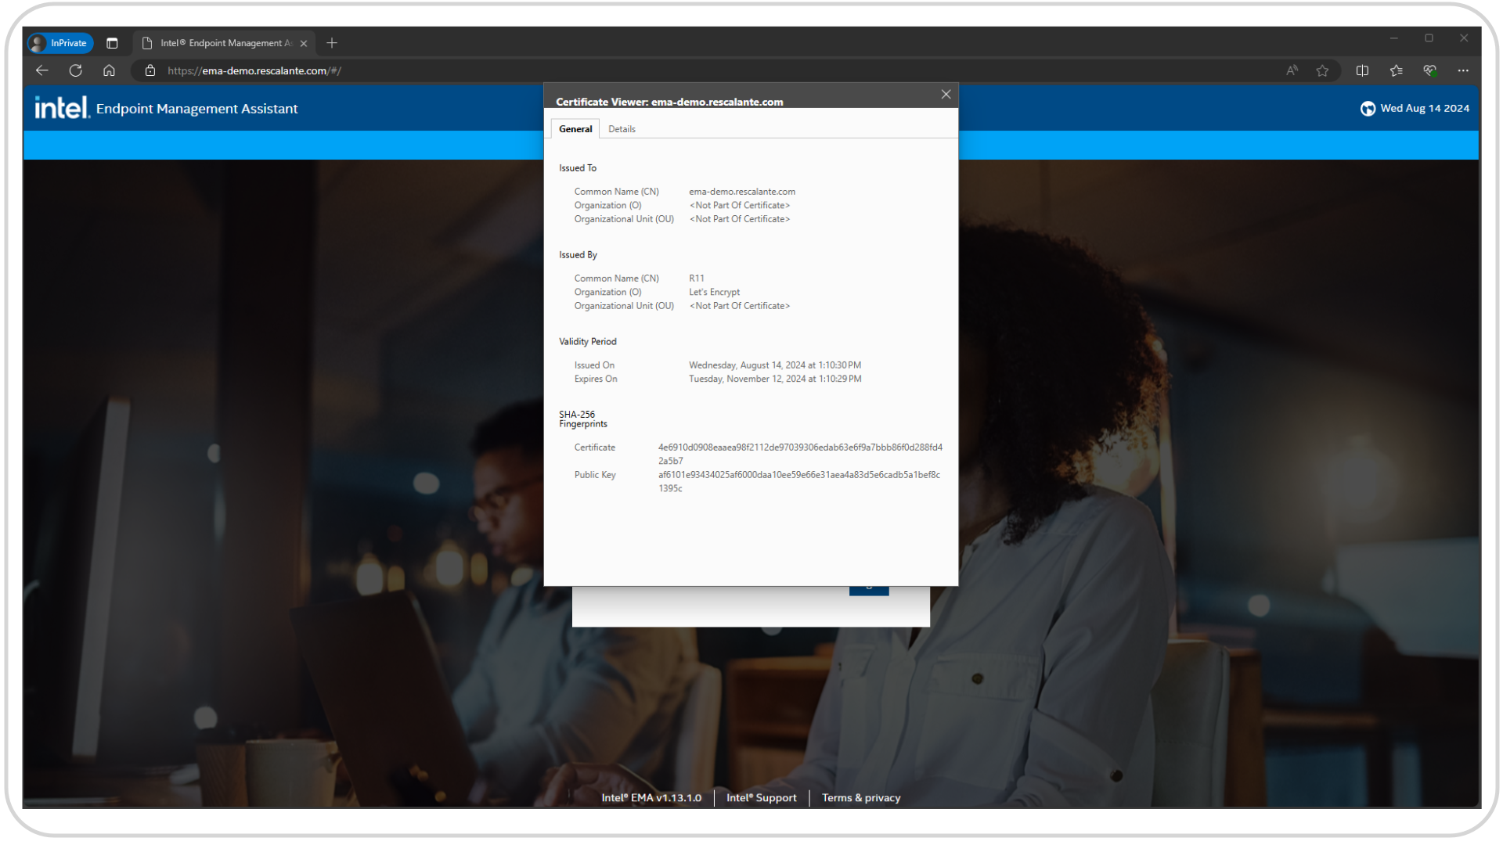Click the Let's Encrypt organization value
Viewport: 1503px width, 845px height.
tap(714, 292)
